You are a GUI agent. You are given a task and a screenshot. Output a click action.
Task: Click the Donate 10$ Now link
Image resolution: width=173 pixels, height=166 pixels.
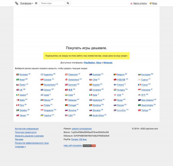(x=79, y=139)
